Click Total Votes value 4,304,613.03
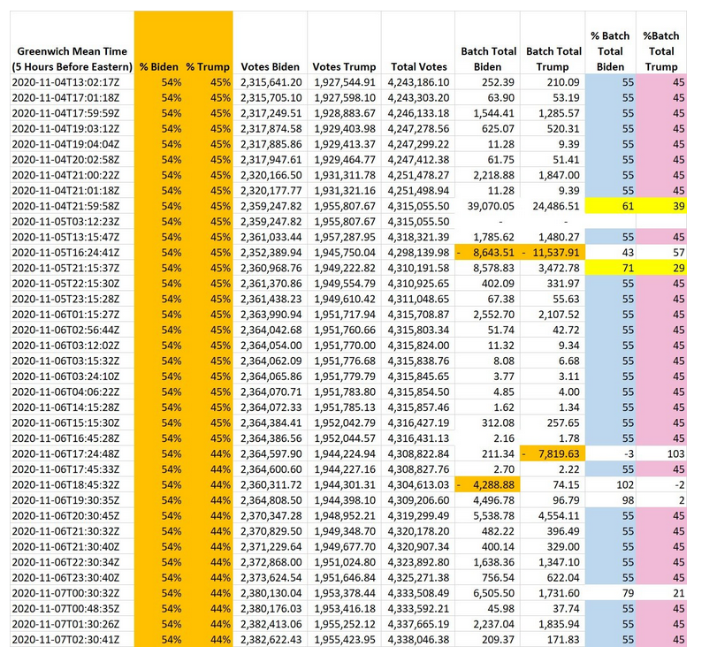Viewport: 717px width, 662px height. 418,484
